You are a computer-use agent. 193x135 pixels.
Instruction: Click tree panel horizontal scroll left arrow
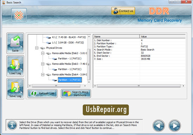click(30, 86)
